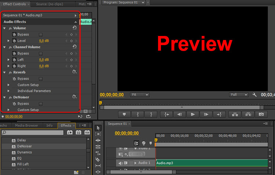Collapse the Volume effect
The height and width of the screenshot is (175, 275).
click(x=4, y=28)
